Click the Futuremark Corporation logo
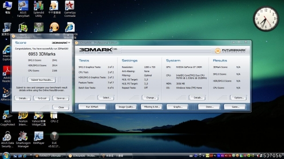Viewport: 284px width, 159px height. point(230,51)
